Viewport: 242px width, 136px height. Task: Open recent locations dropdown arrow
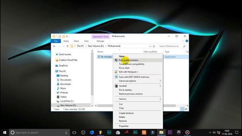coord(64,46)
